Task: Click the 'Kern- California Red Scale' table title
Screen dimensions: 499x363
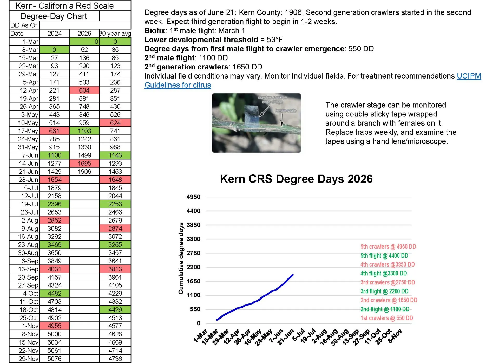Action: click(x=65, y=5)
